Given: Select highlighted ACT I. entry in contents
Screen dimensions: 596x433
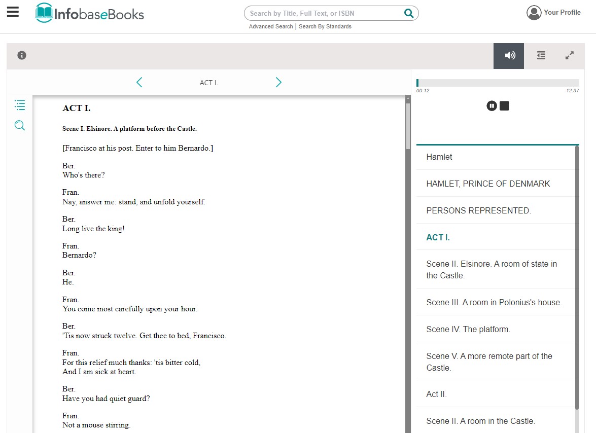Looking at the screenshot, I should pos(496,237).
